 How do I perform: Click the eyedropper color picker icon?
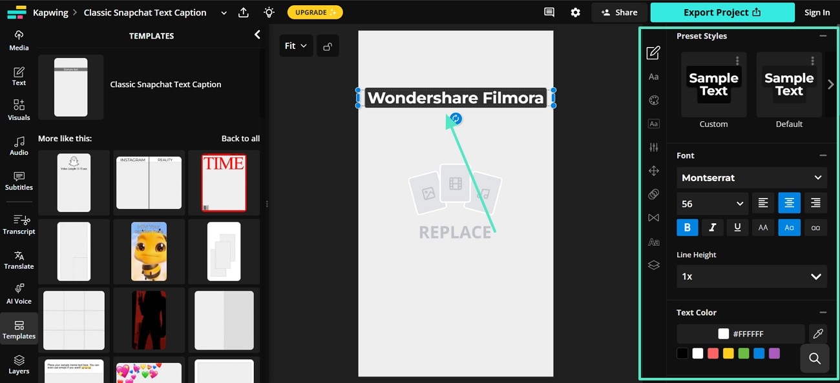coord(817,333)
